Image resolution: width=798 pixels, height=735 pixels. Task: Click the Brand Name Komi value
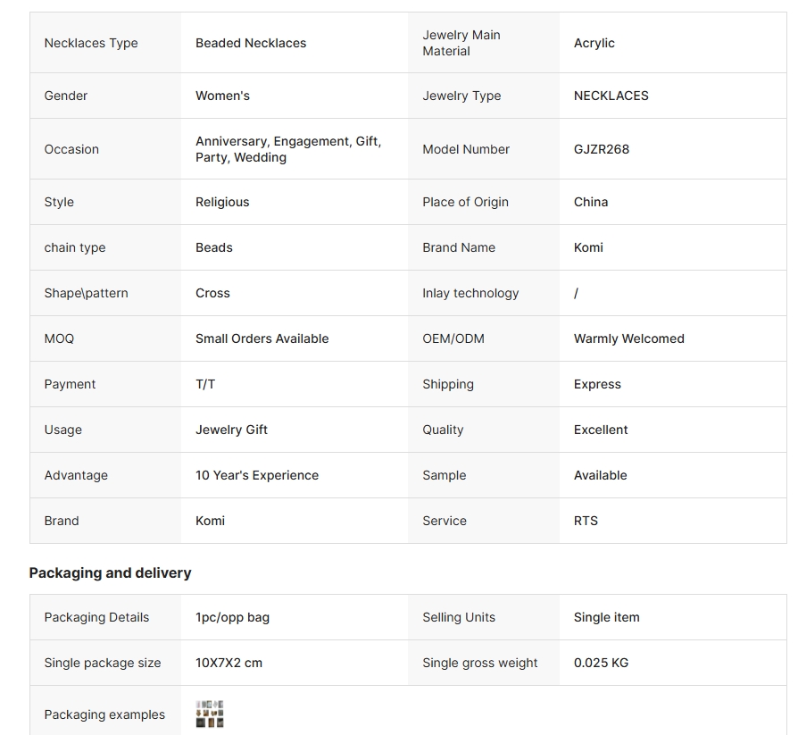(x=588, y=247)
